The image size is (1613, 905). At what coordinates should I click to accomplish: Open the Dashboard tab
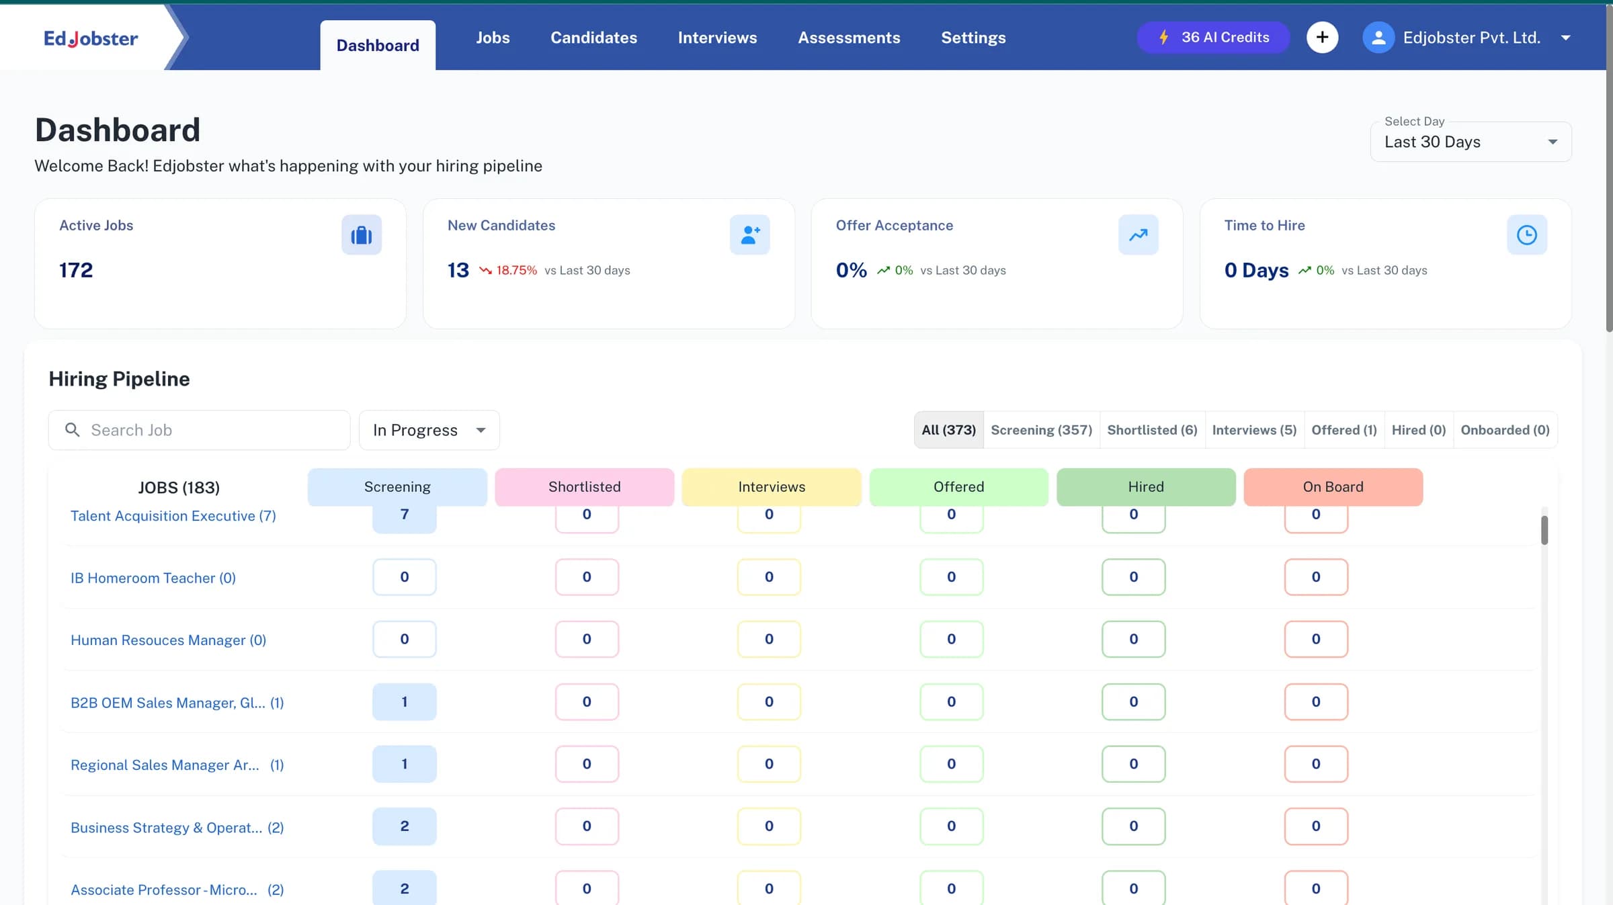click(x=378, y=45)
